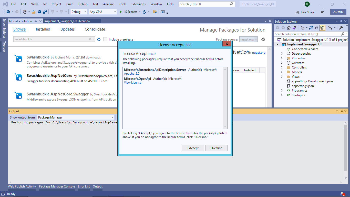This screenshot has width=350, height=197.
Task: Pin the NuGet - Solution tab
Action: point(36,21)
